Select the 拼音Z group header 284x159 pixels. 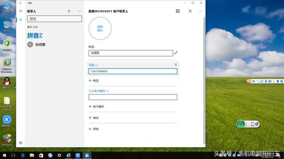click(35, 35)
